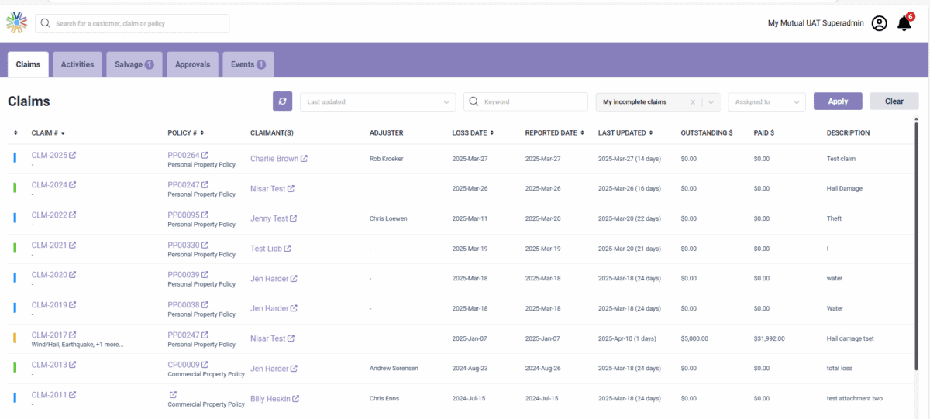Focus the customer, claim or policy search field
Screen dimensions: 930x419
point(133,23)
